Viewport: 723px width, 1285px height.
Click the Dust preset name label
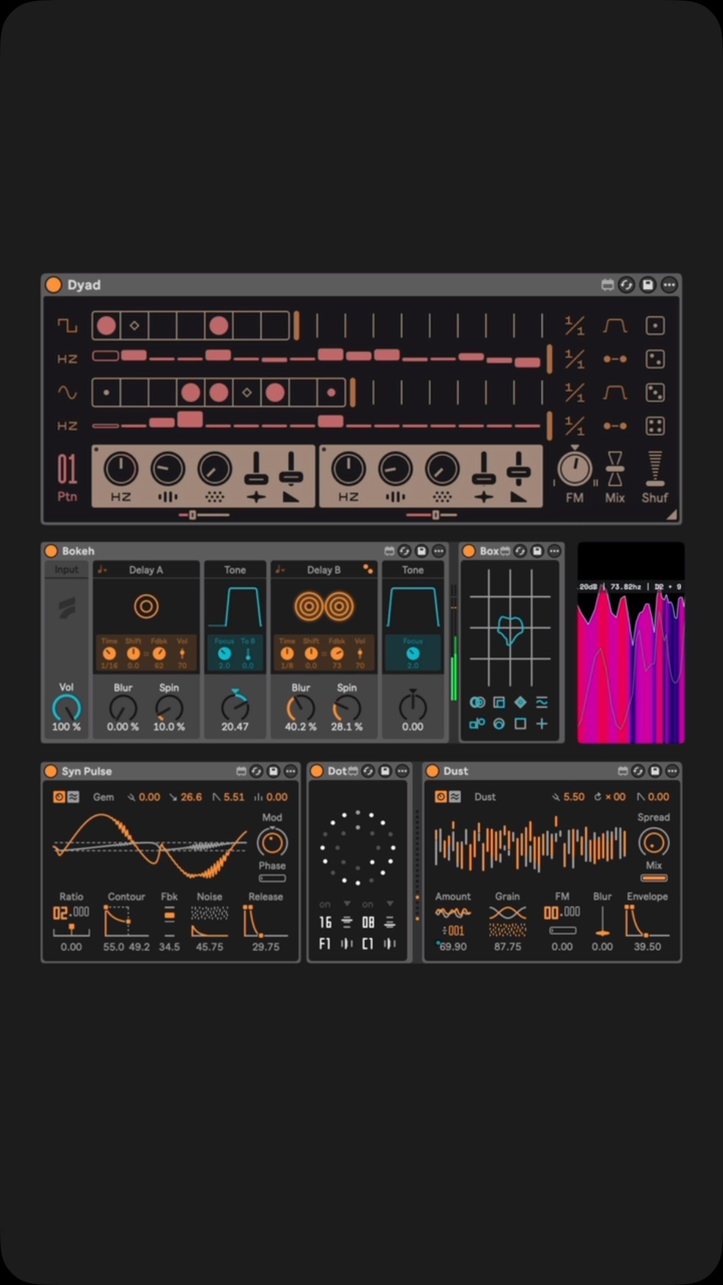tap(485, 797)
